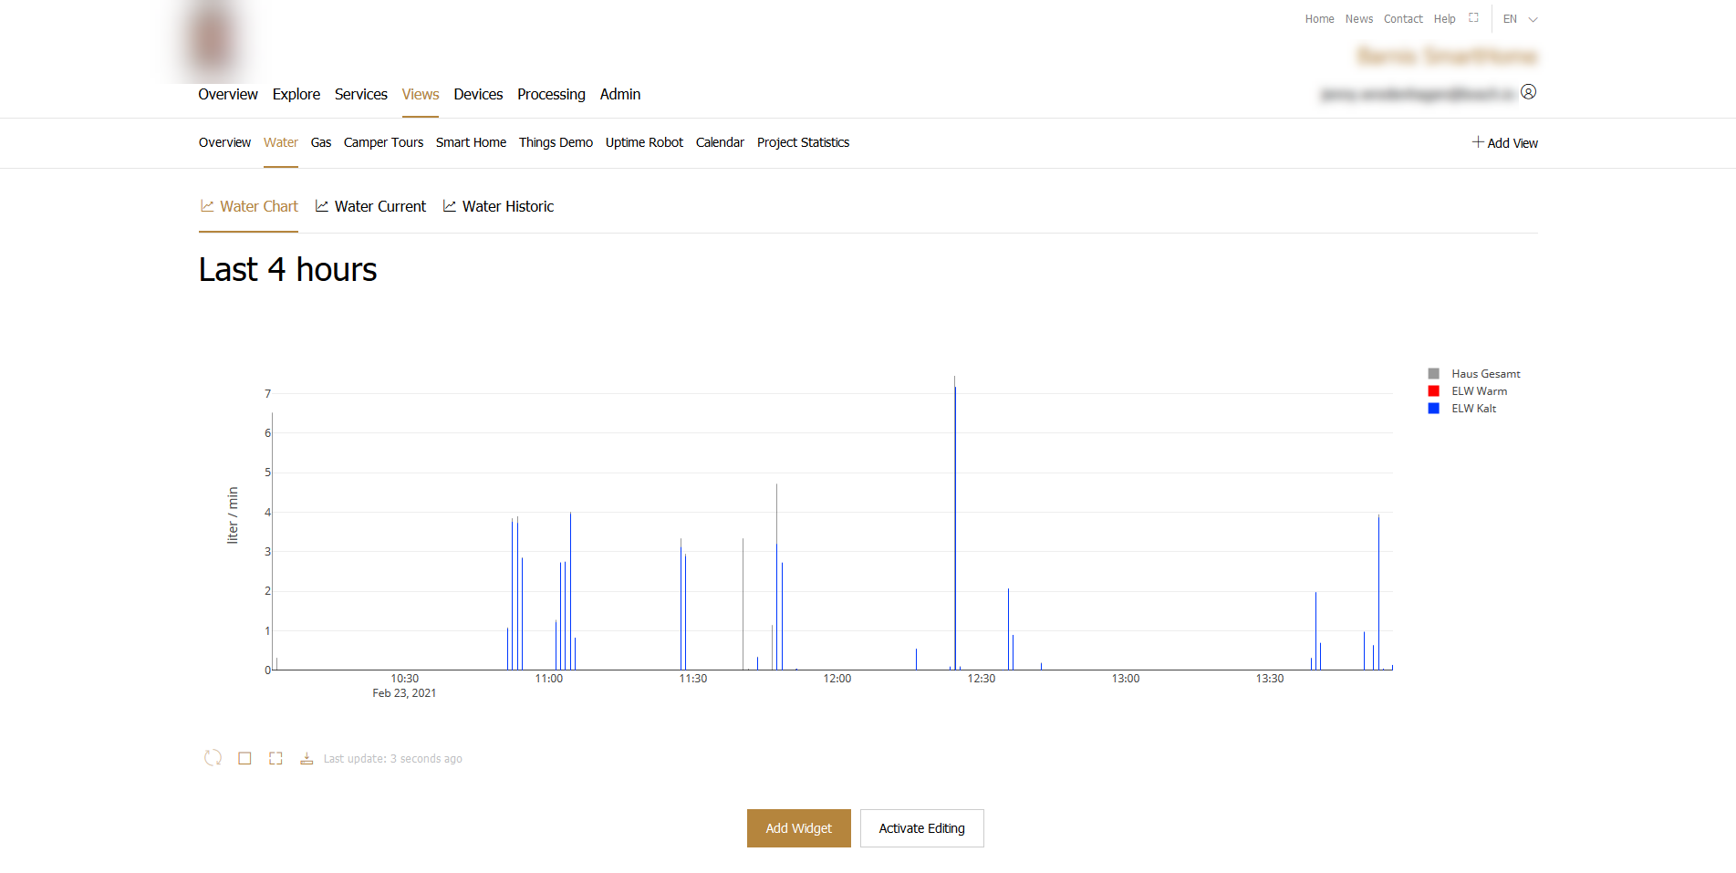Click the fullscreen icon next to Help
1736x873 pixels.
[1473, 18]
